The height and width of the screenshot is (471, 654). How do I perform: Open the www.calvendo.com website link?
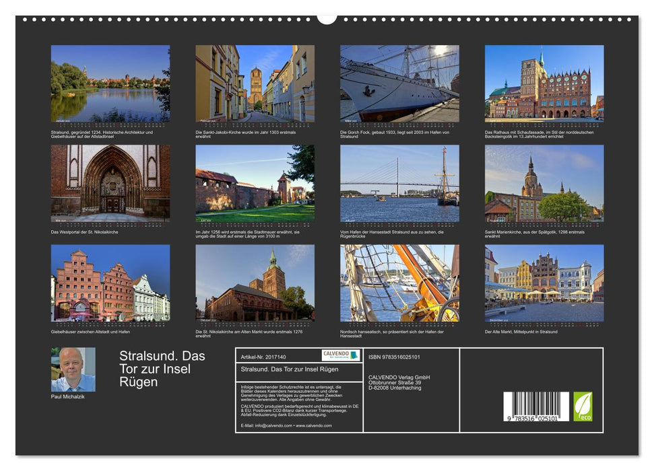coord(315,425)
